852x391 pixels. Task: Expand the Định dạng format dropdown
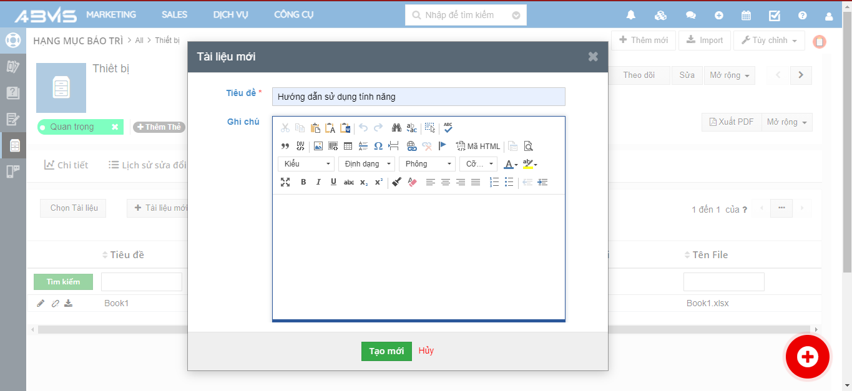(366, 164)
